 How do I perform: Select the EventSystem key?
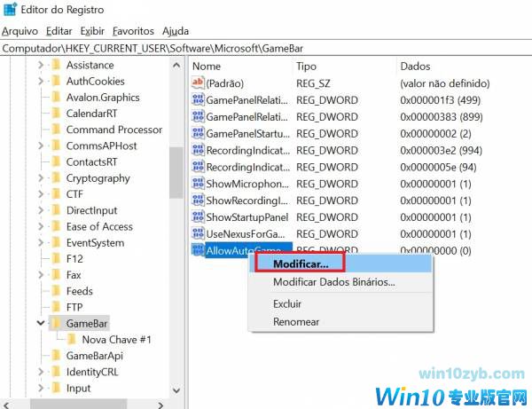point(96,243)
